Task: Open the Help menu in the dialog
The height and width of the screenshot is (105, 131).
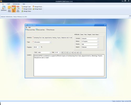Action: pos(30,27)
